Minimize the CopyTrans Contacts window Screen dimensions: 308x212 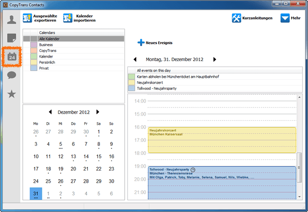tap(277, 3)
